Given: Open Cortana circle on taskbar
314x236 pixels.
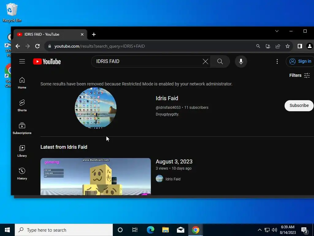Looking at the screenshot, I should coord(120,230).
